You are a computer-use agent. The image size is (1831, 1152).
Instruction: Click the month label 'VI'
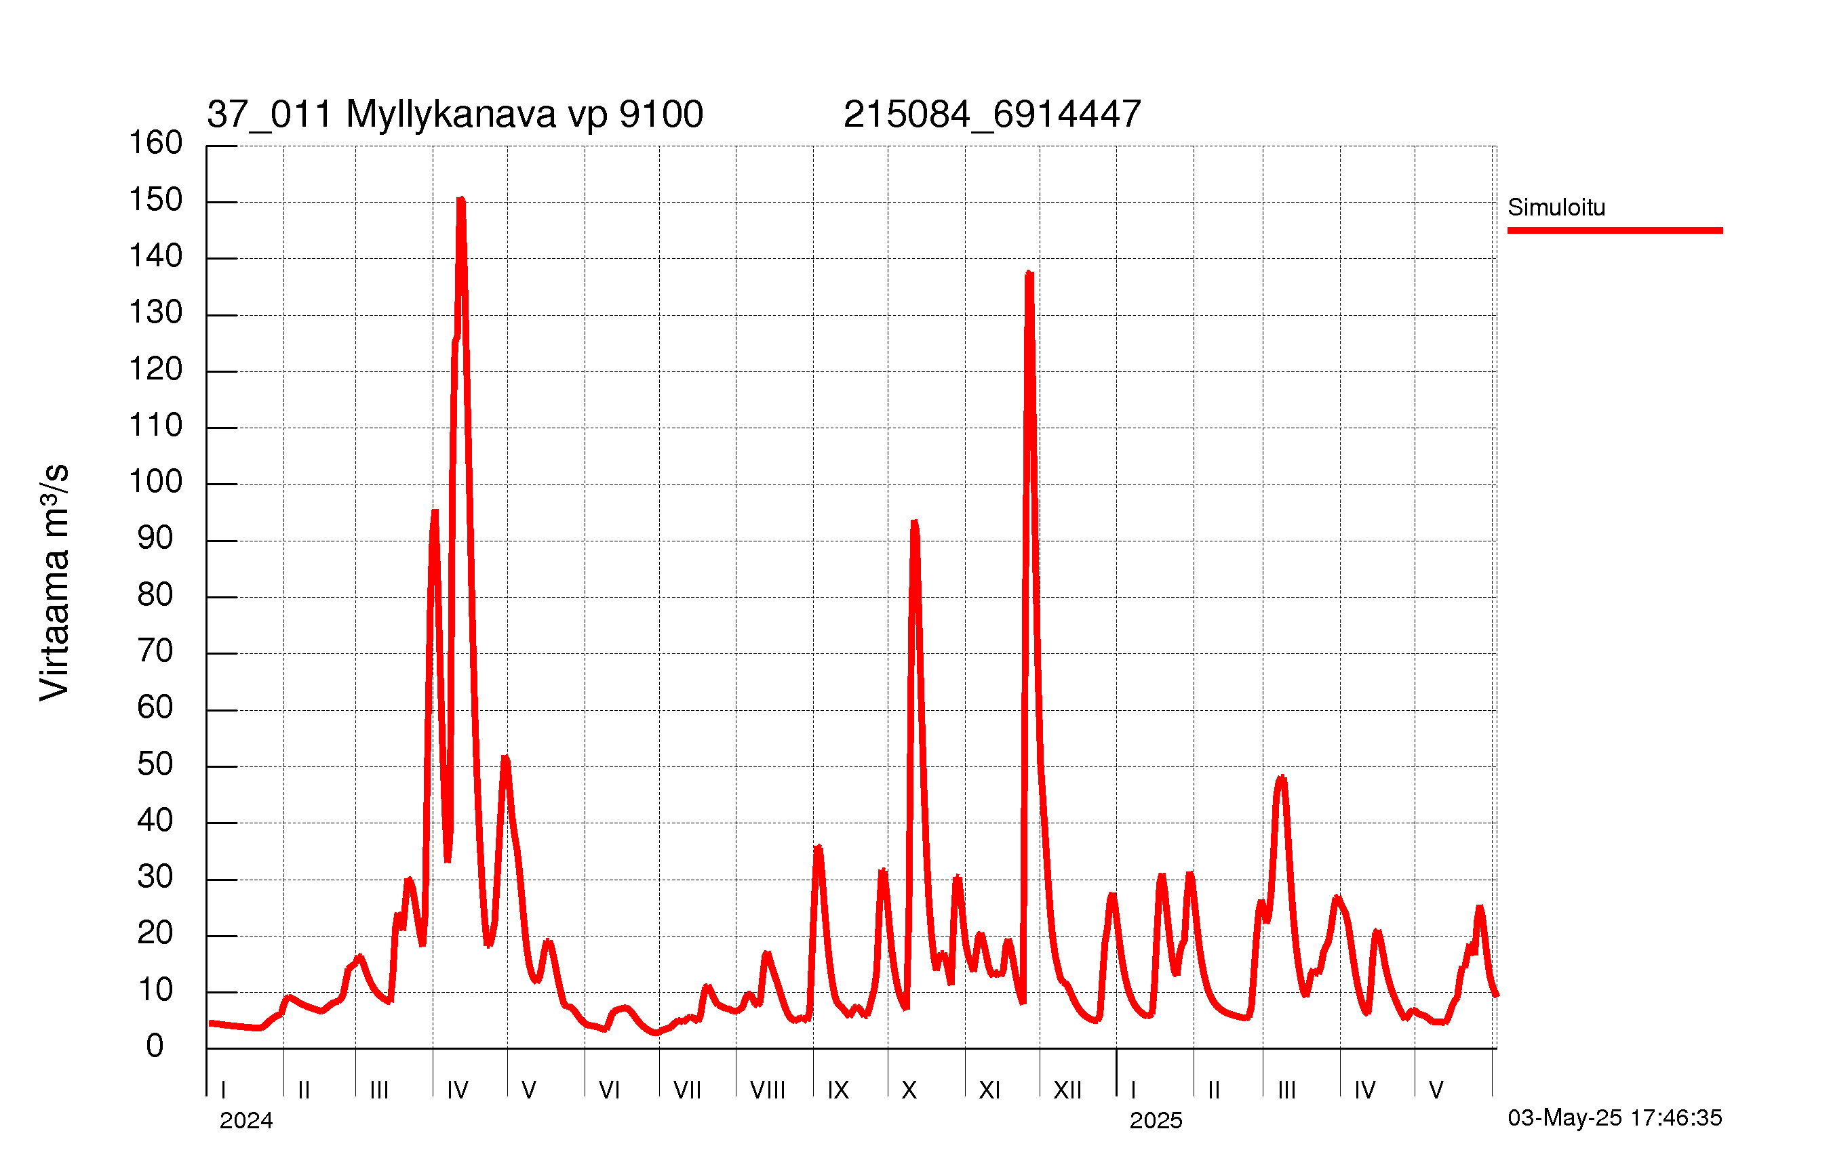point(610,1090)
